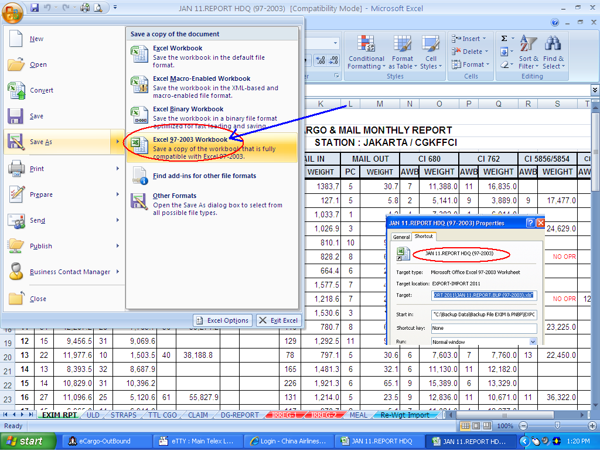Click the Undo icon in the title bar
Image resolution: width=600 pixels, height=451 pixels.
tap(47, 8)
